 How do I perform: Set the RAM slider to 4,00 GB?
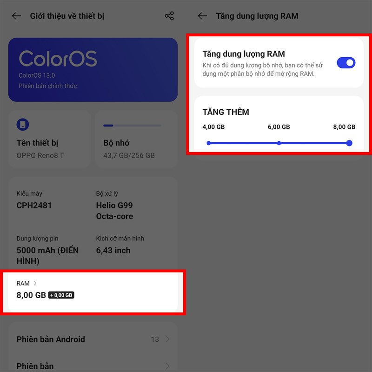(x=209, y=143)
